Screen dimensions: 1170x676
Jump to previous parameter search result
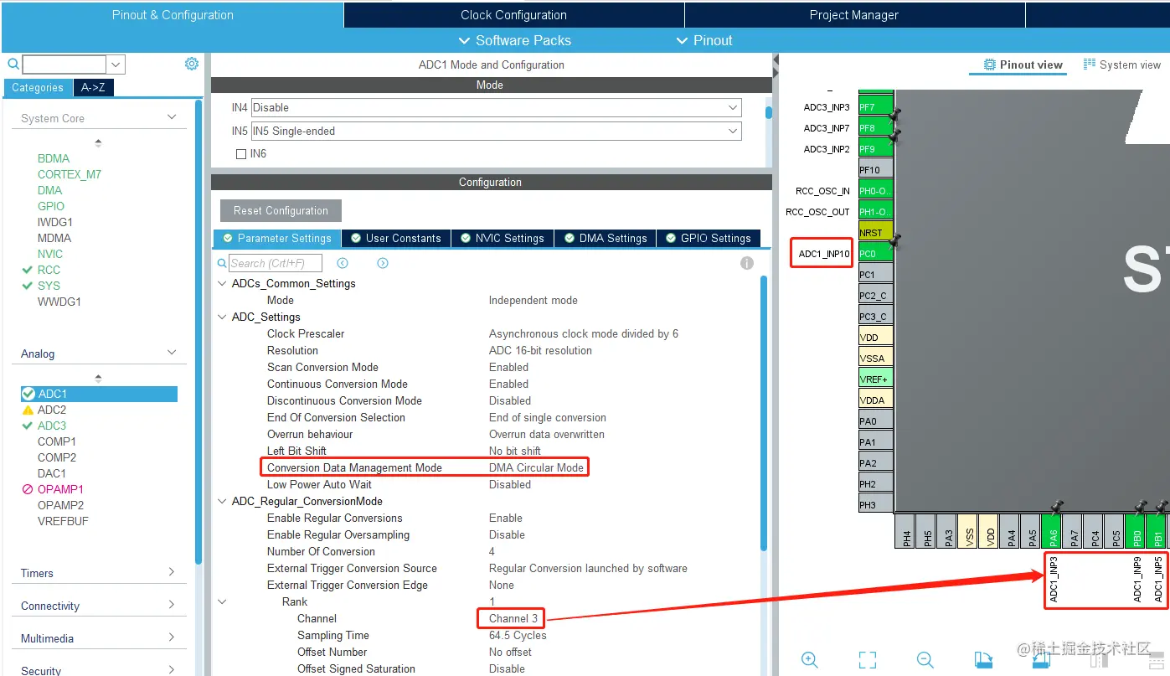click(343, 263)
